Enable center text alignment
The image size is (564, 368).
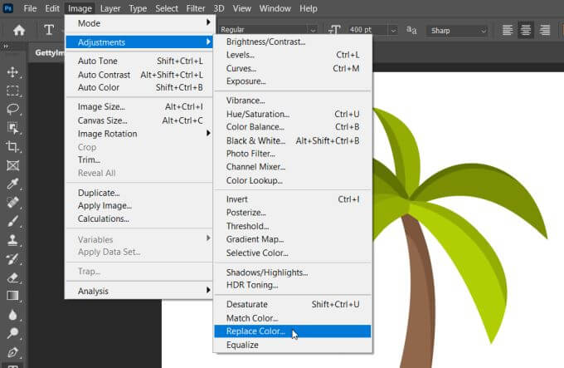527,31
